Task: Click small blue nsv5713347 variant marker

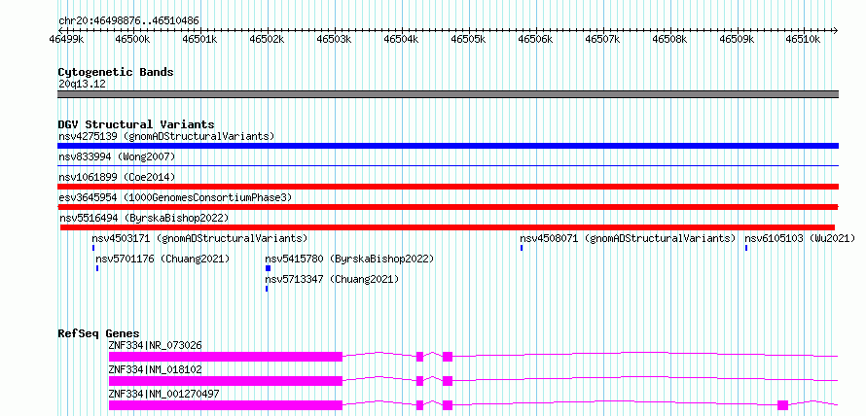Action: click(x=267, y=289)
